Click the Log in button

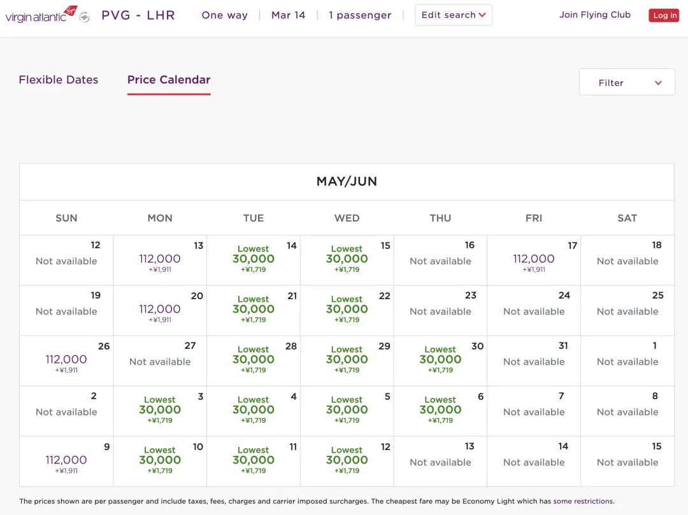pyautogui.click(x=664, y=15)
